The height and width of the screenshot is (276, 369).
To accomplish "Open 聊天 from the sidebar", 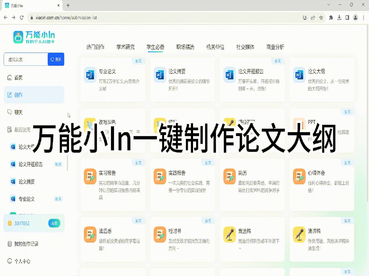I will pos(18,112).
